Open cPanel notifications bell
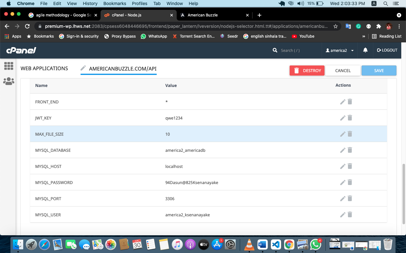 pos(365,50)
